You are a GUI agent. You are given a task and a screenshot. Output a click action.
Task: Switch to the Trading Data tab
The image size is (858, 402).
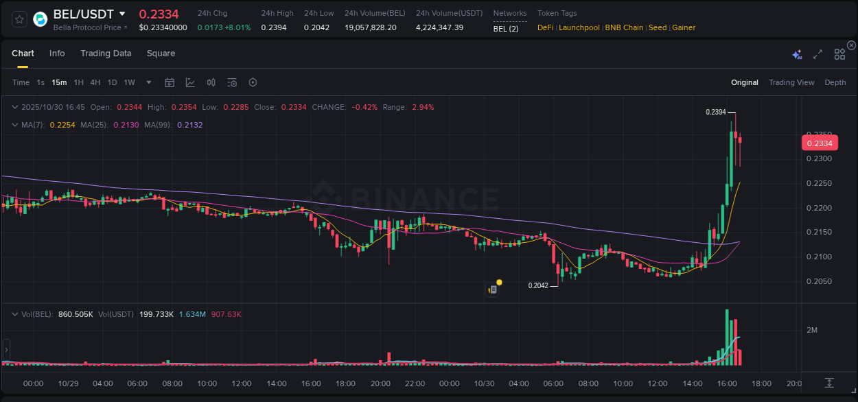click(x=106, y=53)
